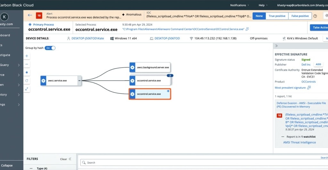Image resolution: width=328 pixels, height=170 pixels.
Task: Mark the alert as True positive
Action: (277, 16)
